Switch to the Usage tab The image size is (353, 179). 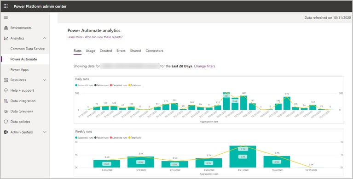tap(91, 51)
